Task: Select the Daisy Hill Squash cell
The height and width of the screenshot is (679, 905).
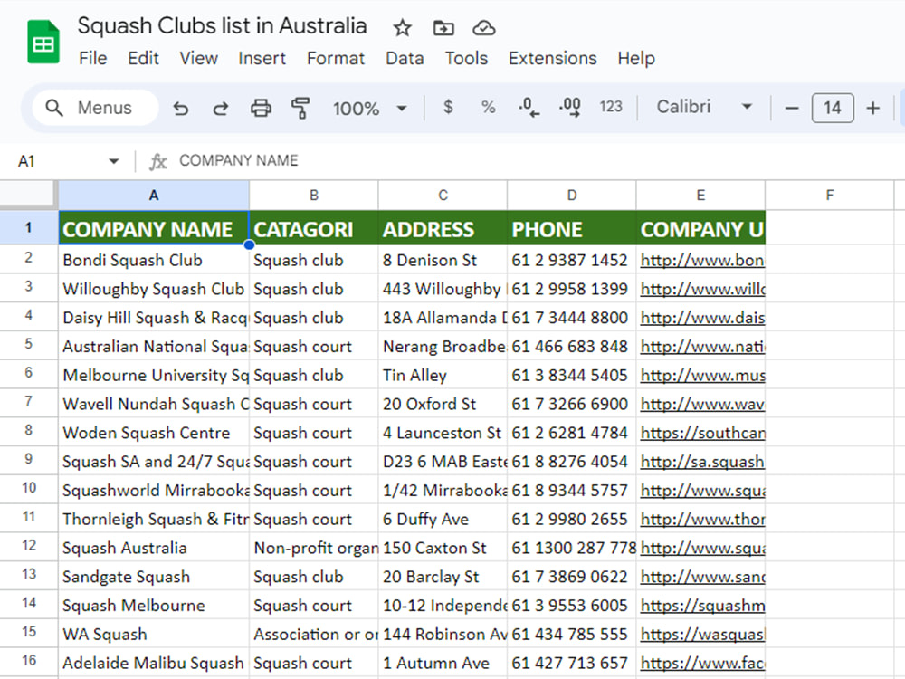Action: pos(154,317)
